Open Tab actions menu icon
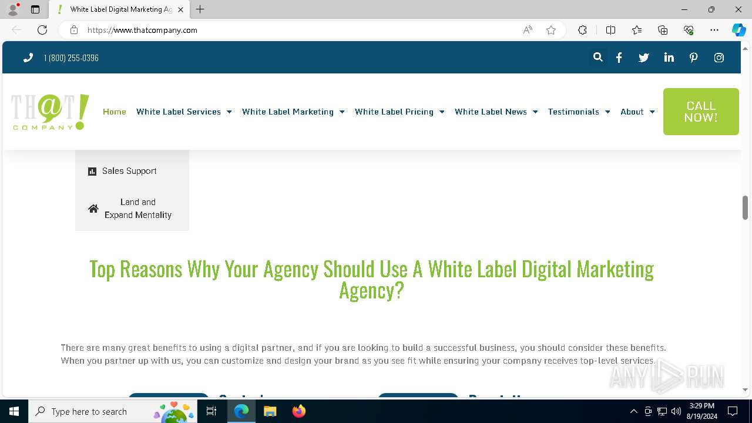Screen dimensions: 752x423 click(x=35, y=9)
